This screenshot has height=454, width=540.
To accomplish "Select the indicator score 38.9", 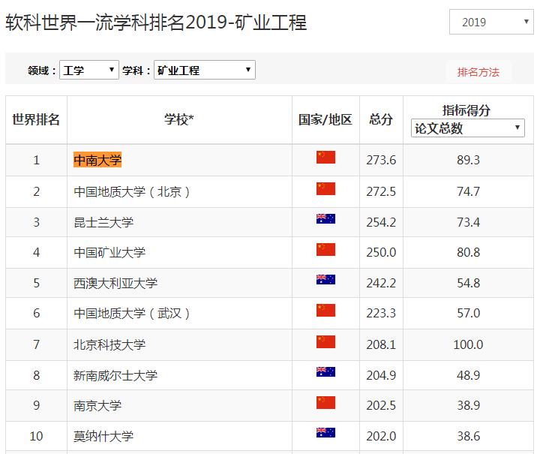I will [468, 405].
